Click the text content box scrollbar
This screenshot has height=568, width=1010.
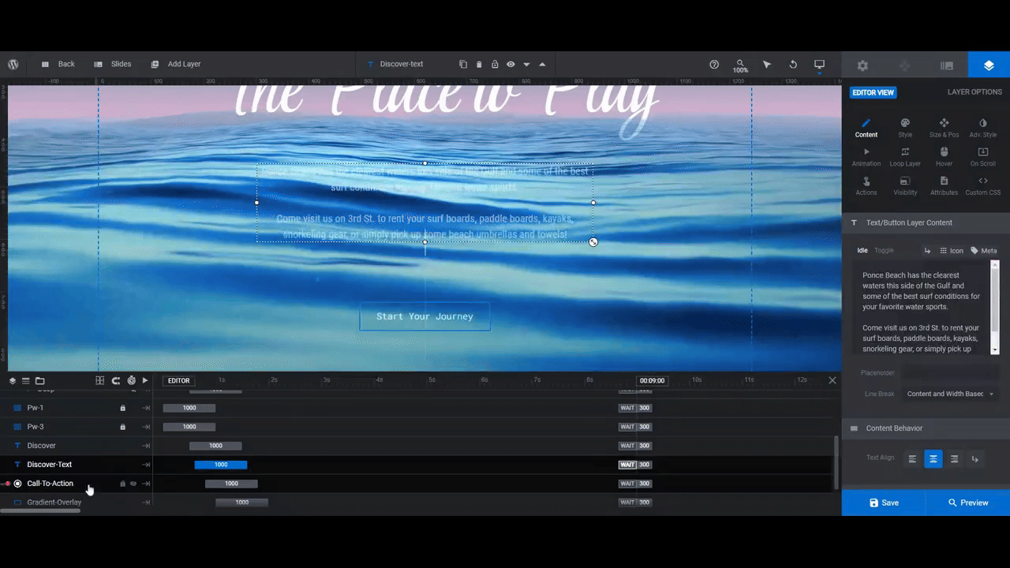click(x=994, y=308)
